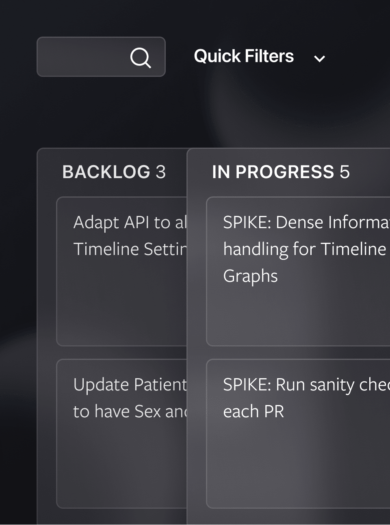Click the "Timeline Settin" text line
Viewport: 390px width, 525px height.
(x=130, y=249)
